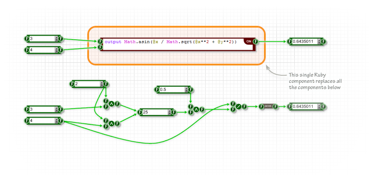Click stepper arrows on the 25 float box

point(170,112)
